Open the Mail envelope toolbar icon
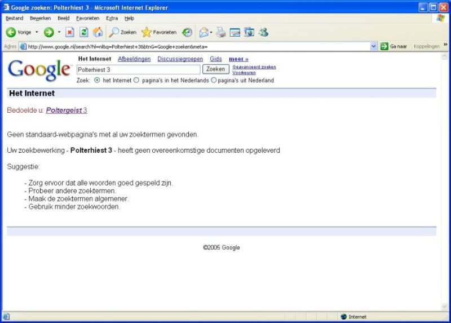The image size is (451, 323). (204, 33)
